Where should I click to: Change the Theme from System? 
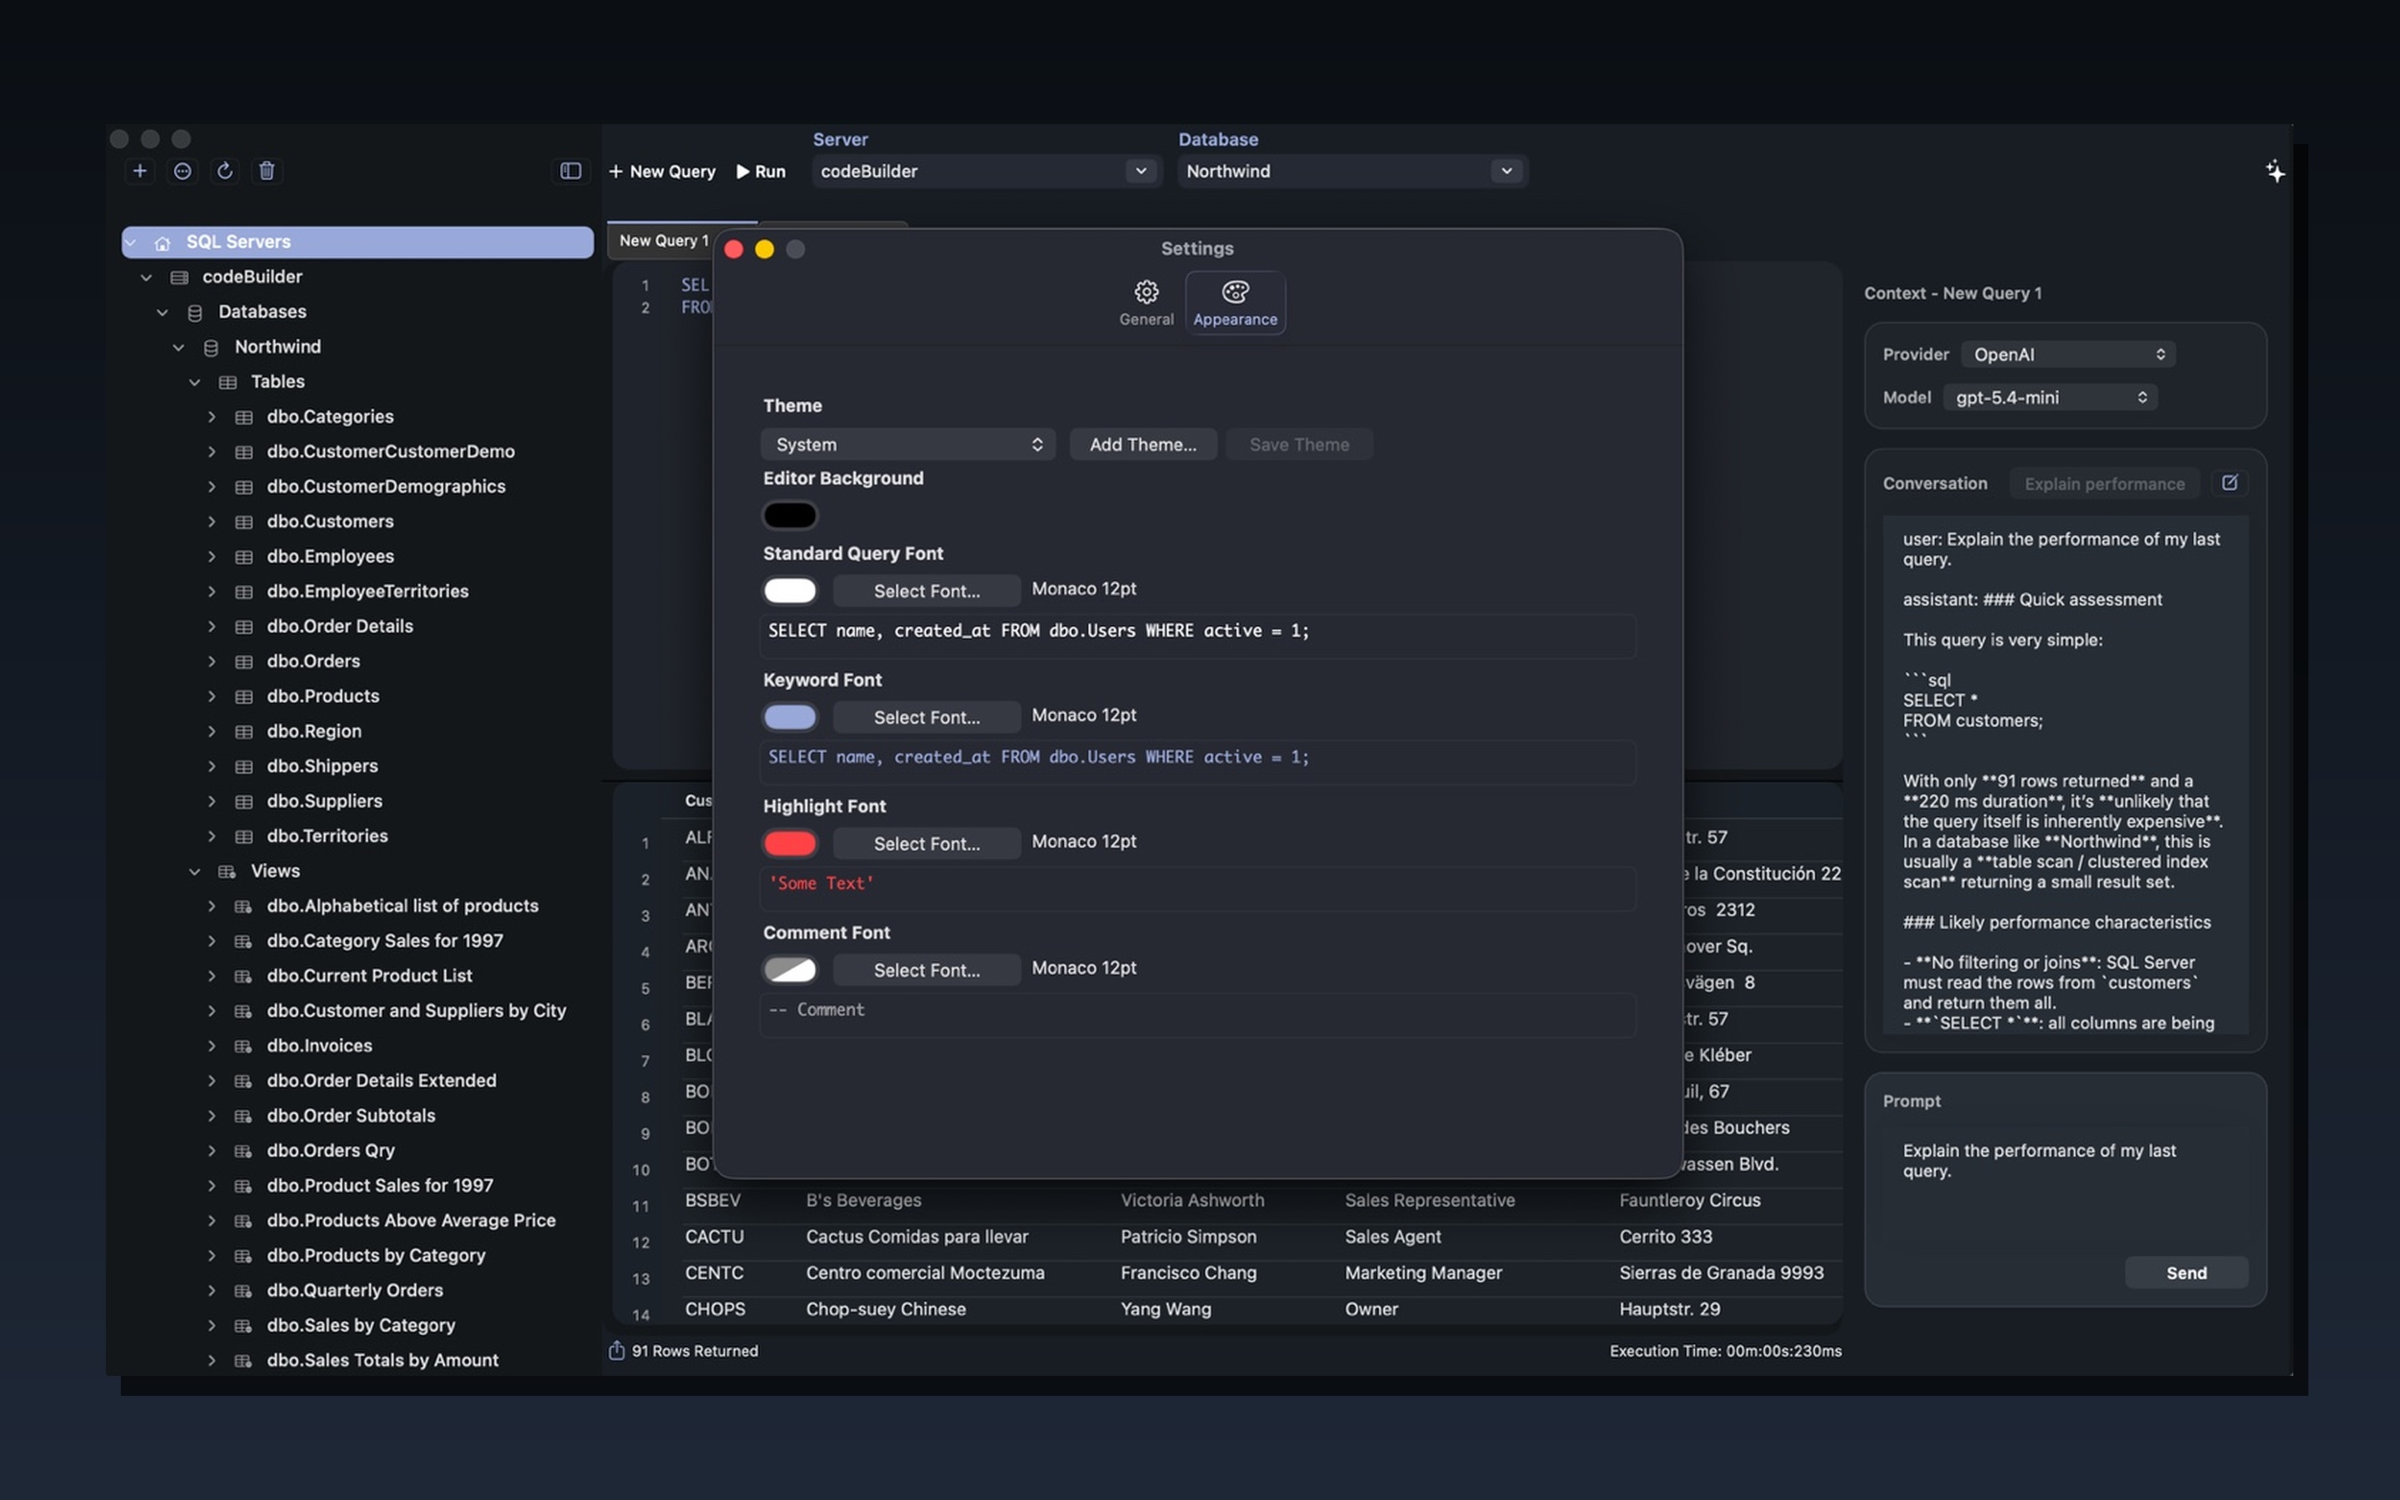click(907, 443)
